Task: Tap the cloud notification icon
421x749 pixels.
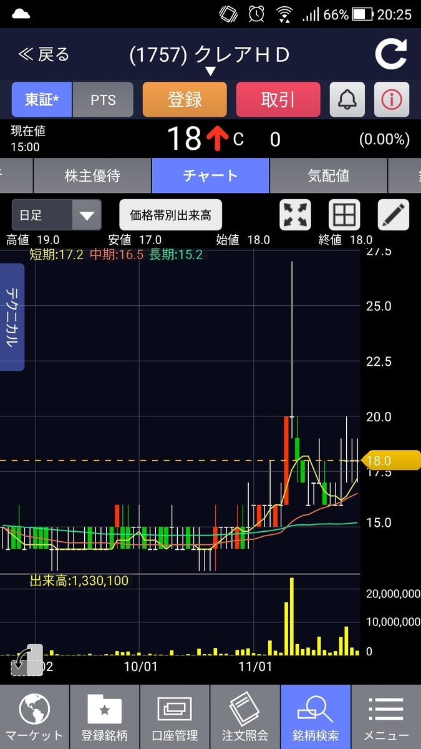Action: click(21, 14)
